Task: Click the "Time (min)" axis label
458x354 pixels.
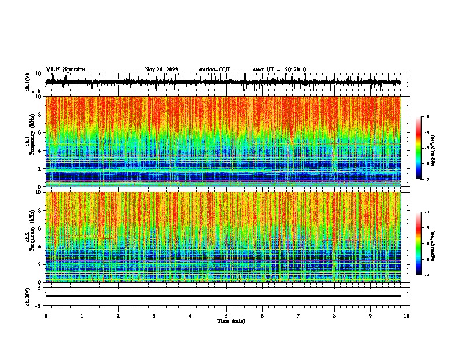Action: (x=231, y=321)
